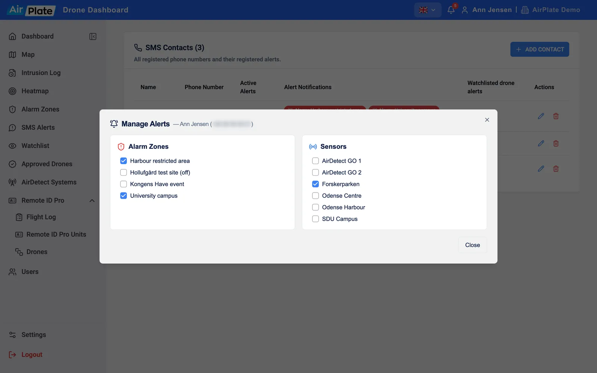Click the delete trash in third contact row
Image resolution: width=597 pixels, height=373 pixels.
coord(556,169)
